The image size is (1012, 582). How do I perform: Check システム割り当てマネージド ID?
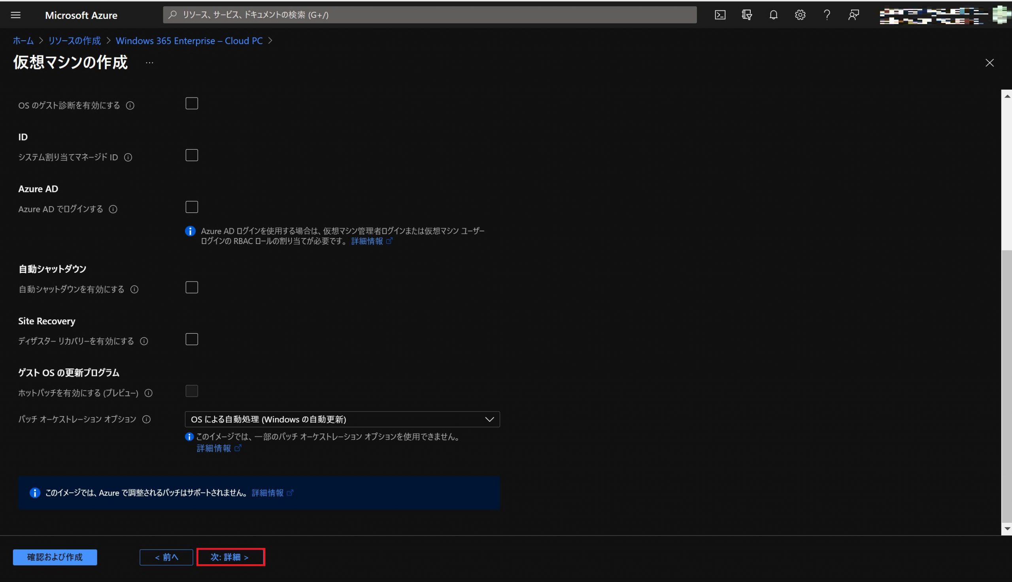pyautogui.click(x=192, y=155)
